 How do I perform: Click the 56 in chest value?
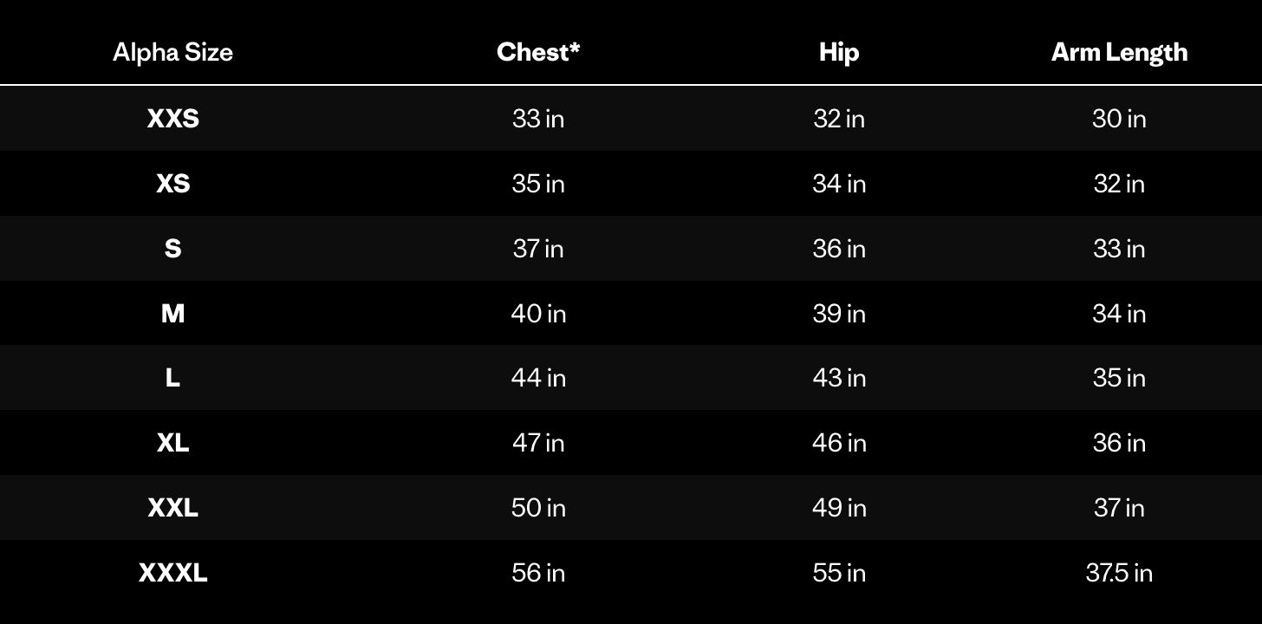point(538,573)
